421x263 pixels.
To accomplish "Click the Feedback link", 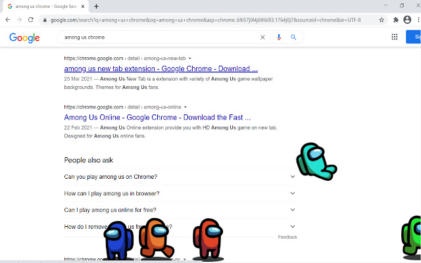I will tap(287, 237).
